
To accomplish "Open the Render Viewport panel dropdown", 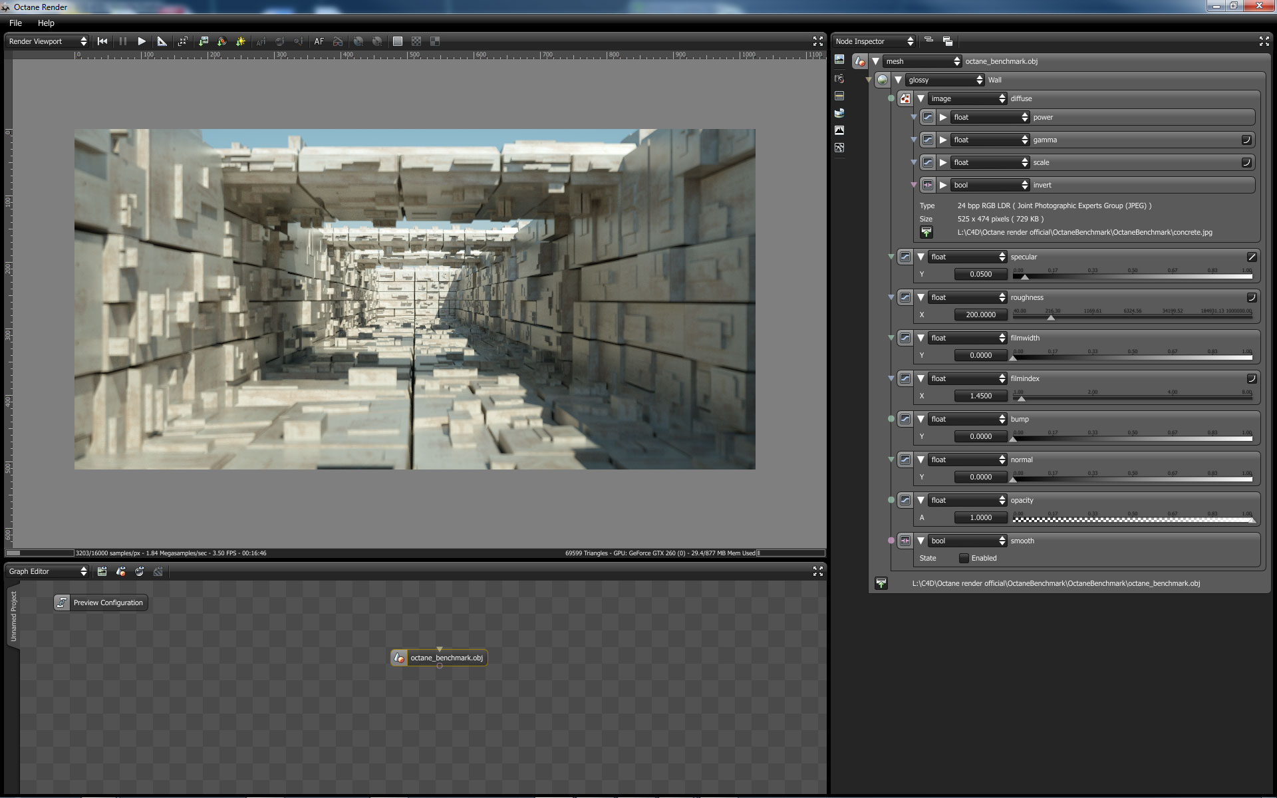I will pyautogui.click(x=47, y=41).
